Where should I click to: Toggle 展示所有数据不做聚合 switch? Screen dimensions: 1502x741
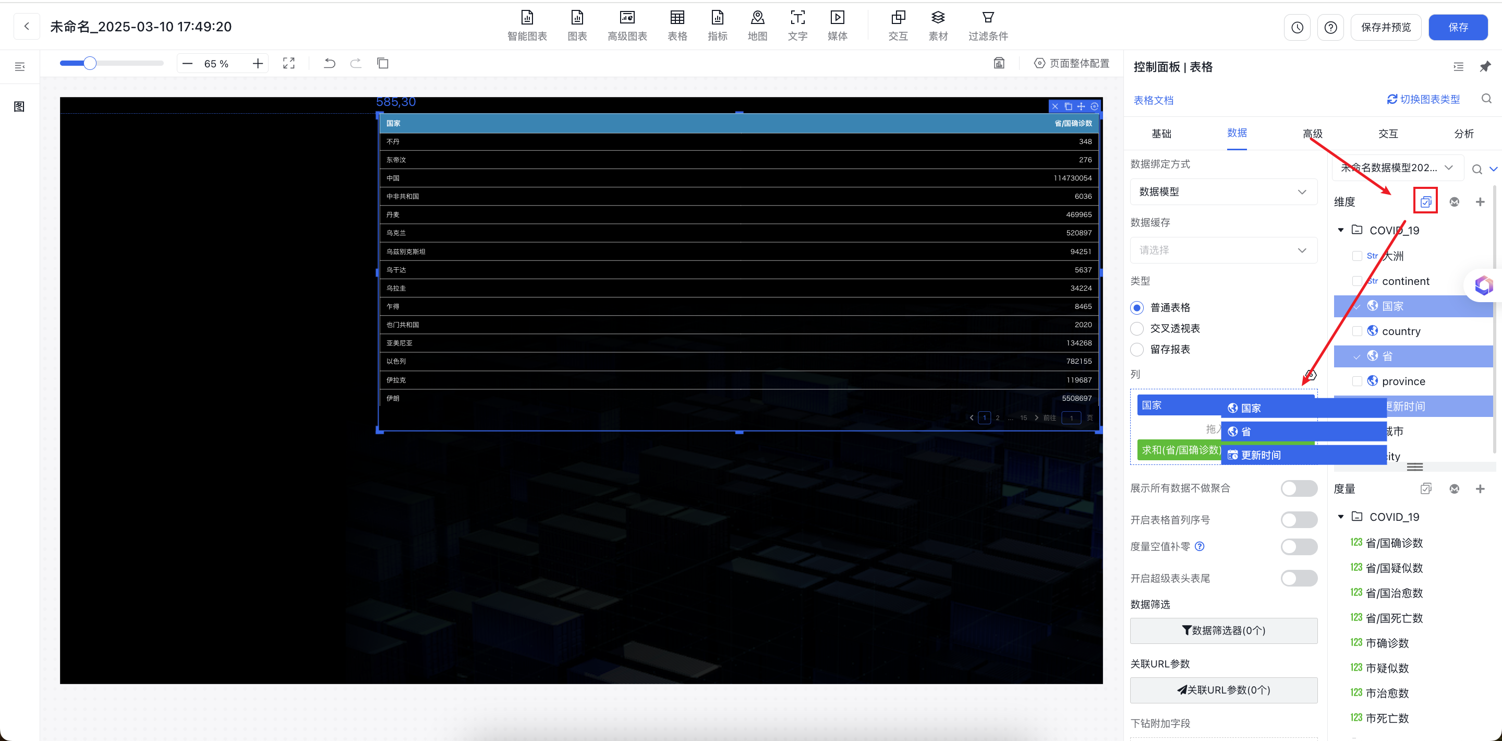point(1299,488)
